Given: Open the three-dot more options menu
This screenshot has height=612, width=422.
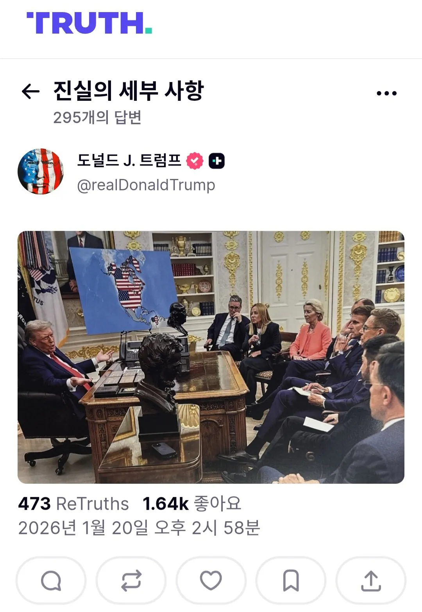Looking at the screenshot, I should coord(386,93).
